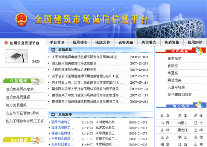Click the 鲁班奖 award link
The image size is (207, 147).
pyautogui.click(x=173, y=66)
